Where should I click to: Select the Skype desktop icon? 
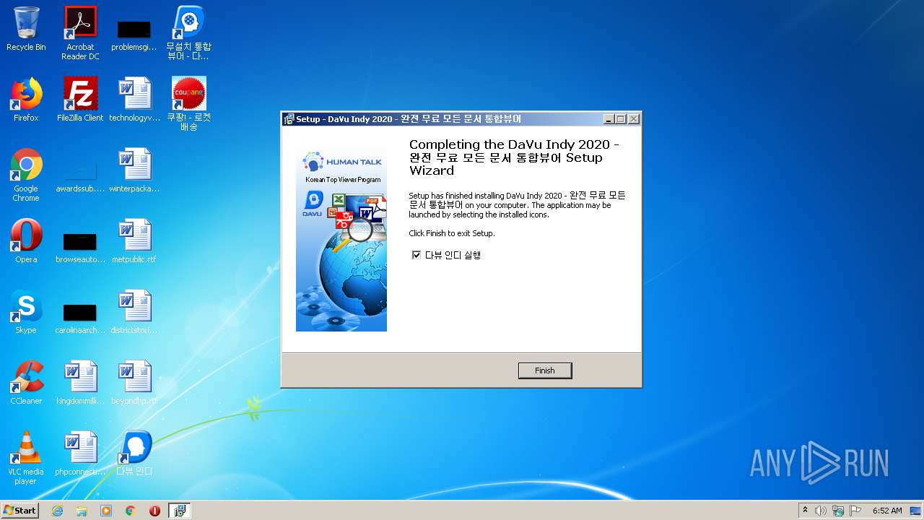click(26, 312)
